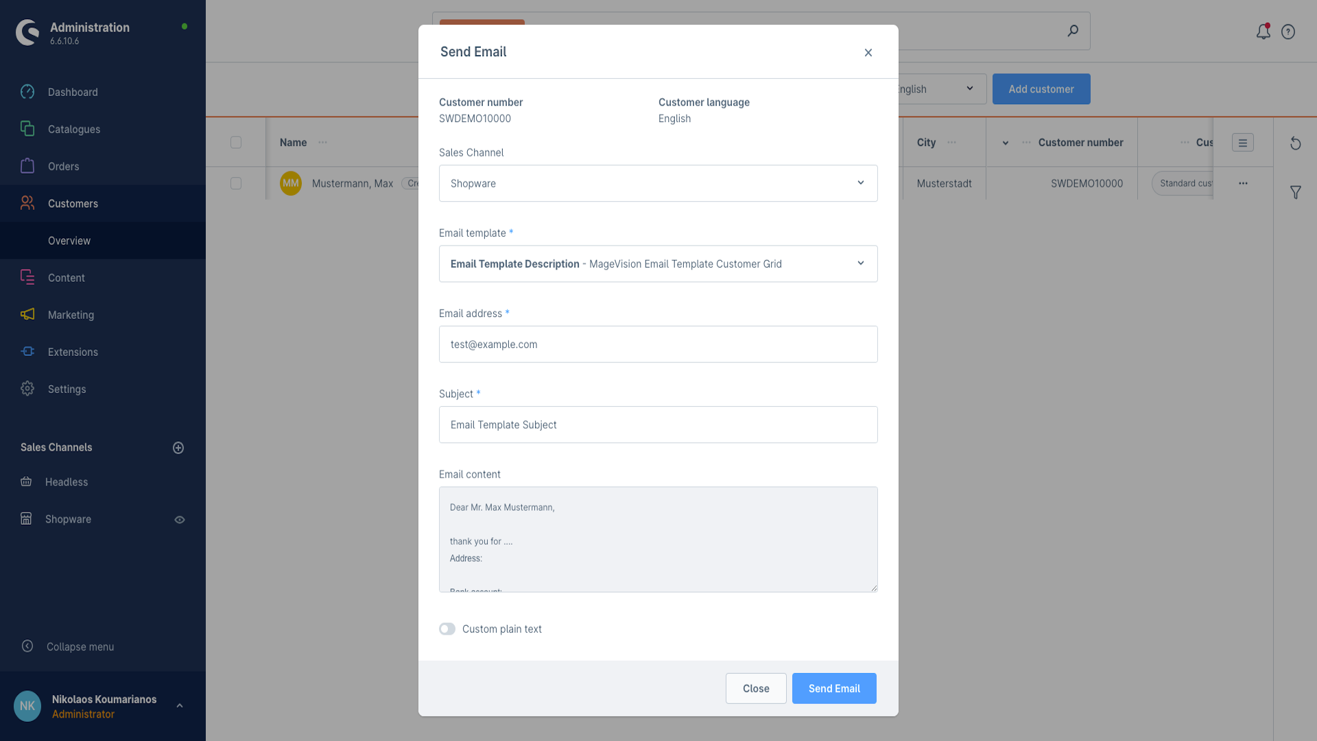Open the help question mark icon

pos(1288,32)
